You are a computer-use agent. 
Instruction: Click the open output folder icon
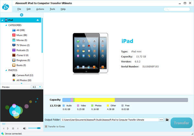coord(167,120)
